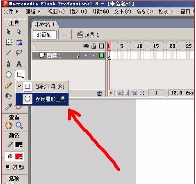196x184 pixels.
Task: Click the 时间轴 timeline button
Action: point(44,35)
